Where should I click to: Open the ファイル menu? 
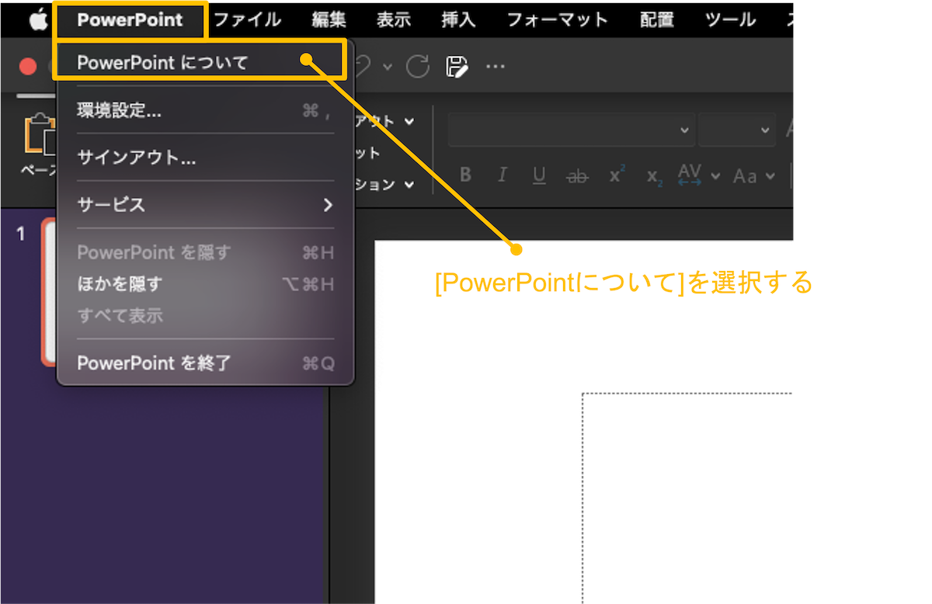[x=248, y=19]
